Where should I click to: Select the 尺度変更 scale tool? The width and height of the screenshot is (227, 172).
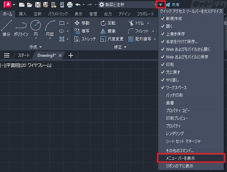point(112,39)
